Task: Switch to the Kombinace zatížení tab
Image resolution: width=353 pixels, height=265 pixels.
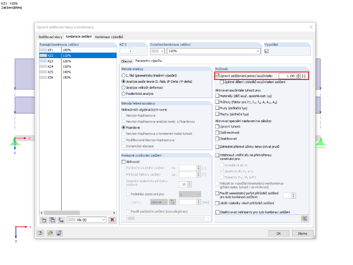Action: [79, 37]
